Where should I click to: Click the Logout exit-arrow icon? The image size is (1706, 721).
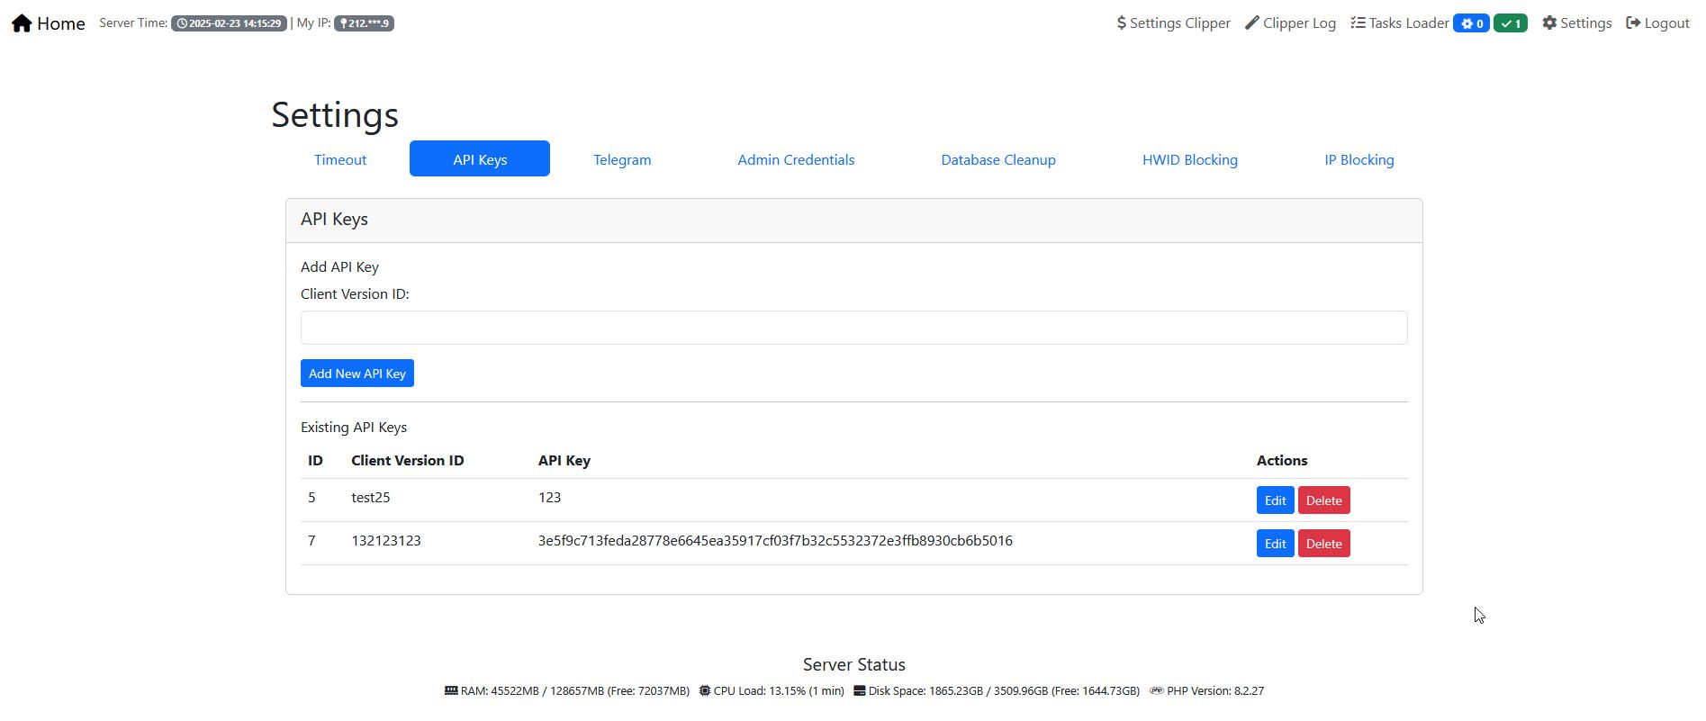coord(1633,23)
